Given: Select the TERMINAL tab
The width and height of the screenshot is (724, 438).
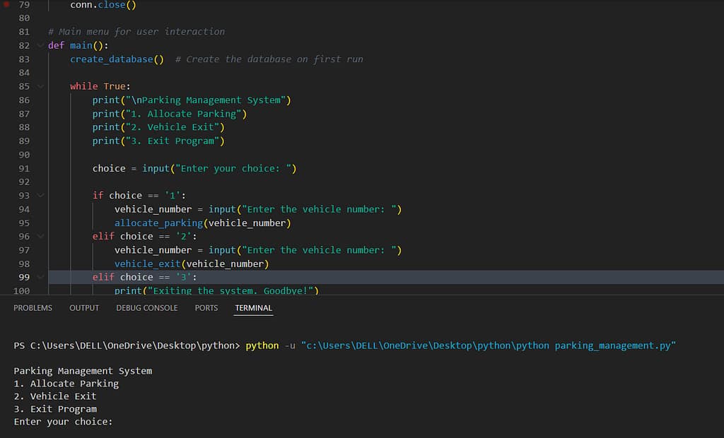Looking at the screenshot, I should pyautogui.click(x=252, y=307).
